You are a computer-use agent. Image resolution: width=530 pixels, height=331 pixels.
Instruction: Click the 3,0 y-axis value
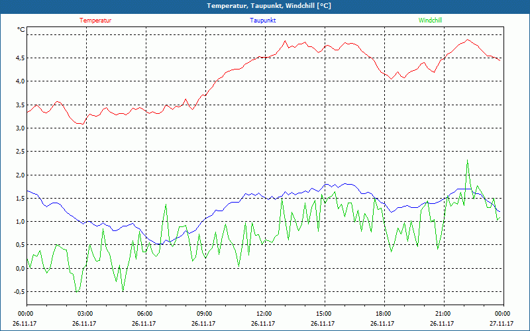point(21,128)
